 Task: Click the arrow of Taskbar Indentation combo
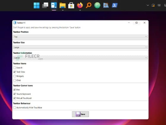[146, 58]
